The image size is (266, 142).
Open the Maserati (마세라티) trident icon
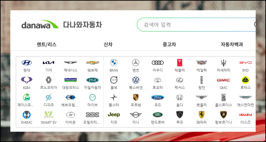(x=224, y=63)
